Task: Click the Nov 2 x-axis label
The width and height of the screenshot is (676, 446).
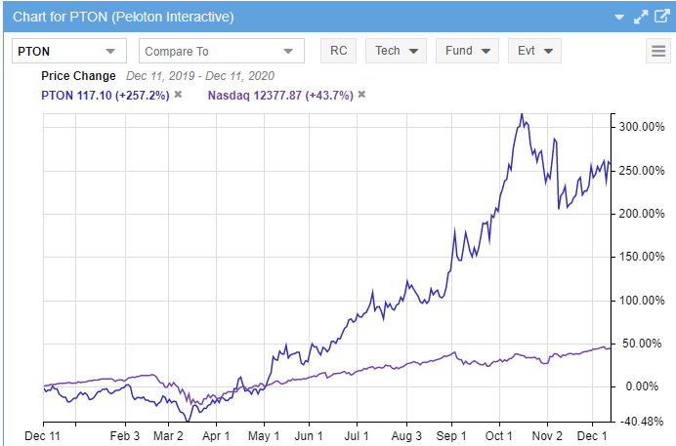Action: tap(547, 436)
